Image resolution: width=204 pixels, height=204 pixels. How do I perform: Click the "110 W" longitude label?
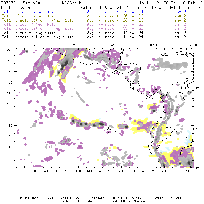coord(34,45)
